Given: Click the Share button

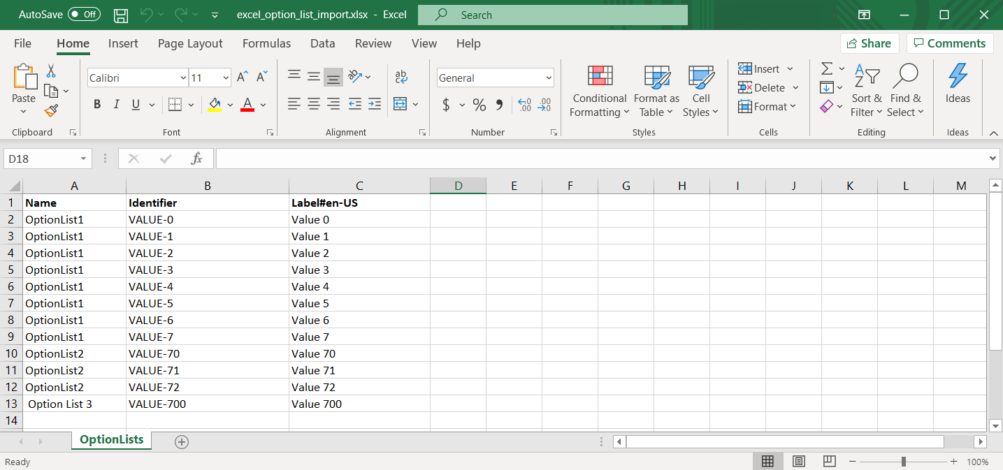Looking at the screenshot, I should 869,43.
